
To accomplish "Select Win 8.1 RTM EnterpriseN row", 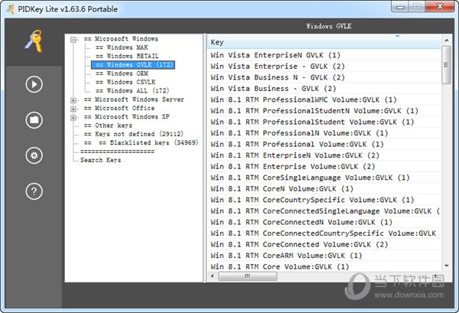I will (x=324, y=155).
